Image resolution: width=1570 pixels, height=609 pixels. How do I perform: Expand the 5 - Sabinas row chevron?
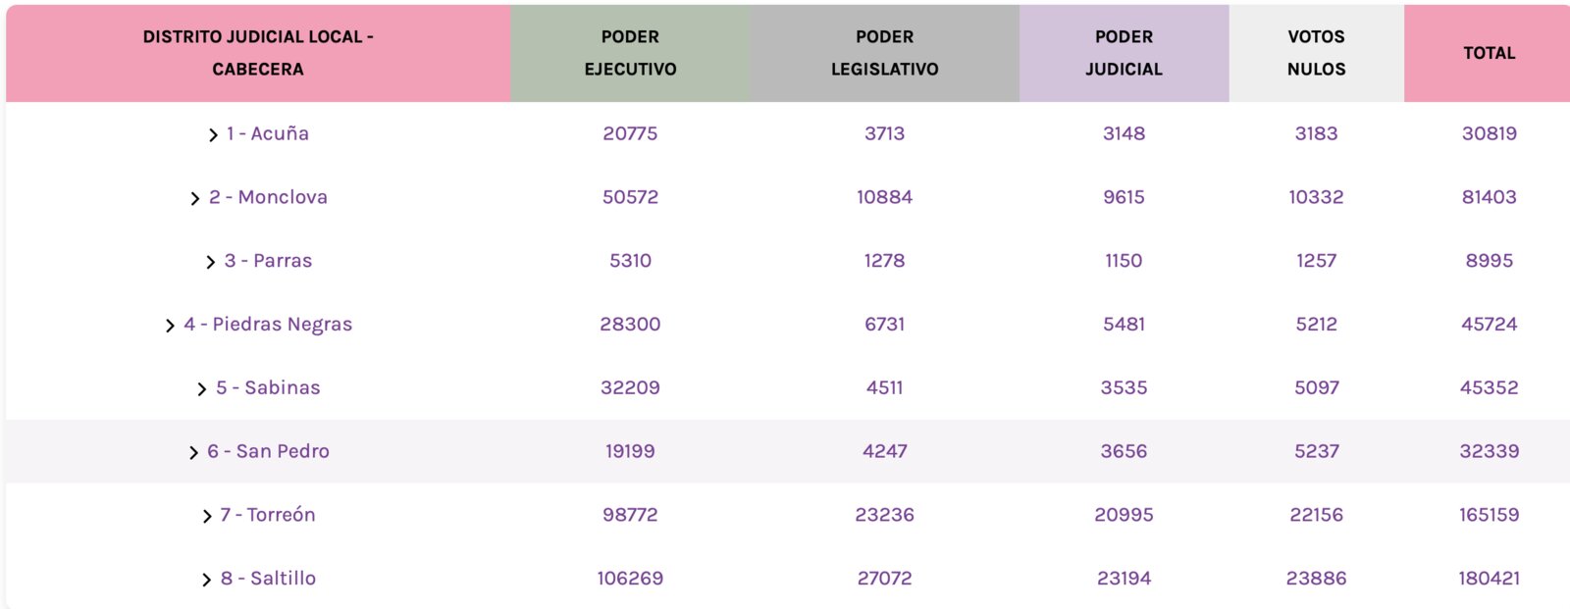point(202,389)
